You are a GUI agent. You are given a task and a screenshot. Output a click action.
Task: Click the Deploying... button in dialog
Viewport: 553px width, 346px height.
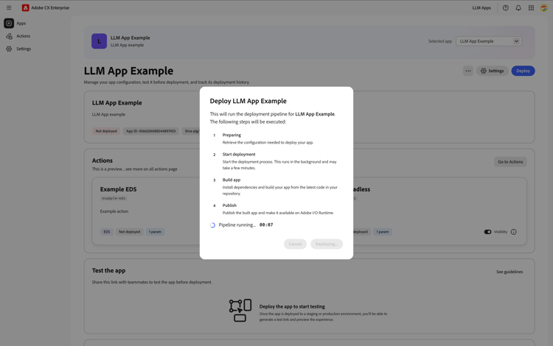(327, 244)
